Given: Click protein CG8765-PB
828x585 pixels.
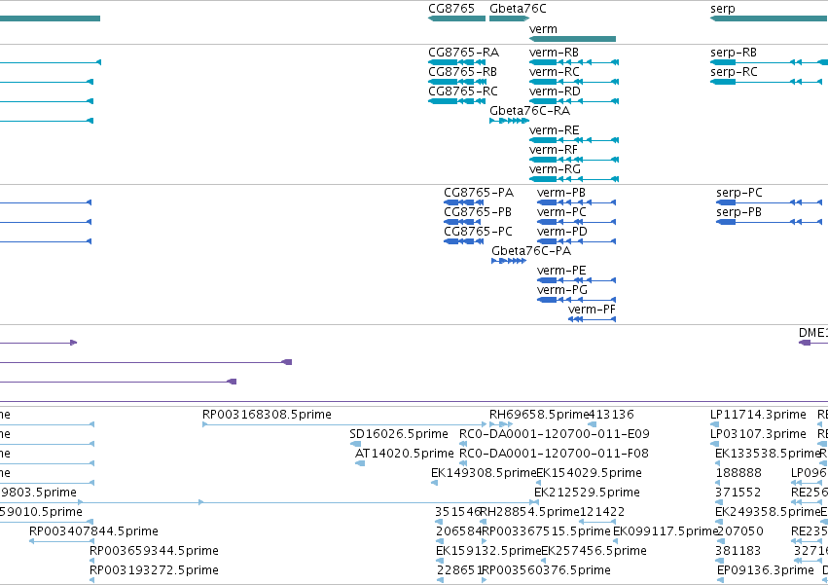Looking at the screenshot, I should coord(464,222).
